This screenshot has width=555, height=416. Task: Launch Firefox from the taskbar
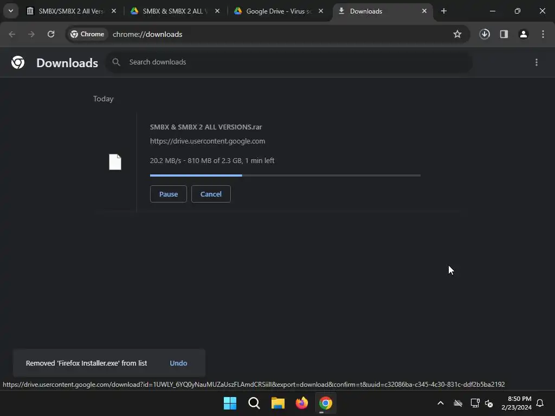click(x=302, y=403)
